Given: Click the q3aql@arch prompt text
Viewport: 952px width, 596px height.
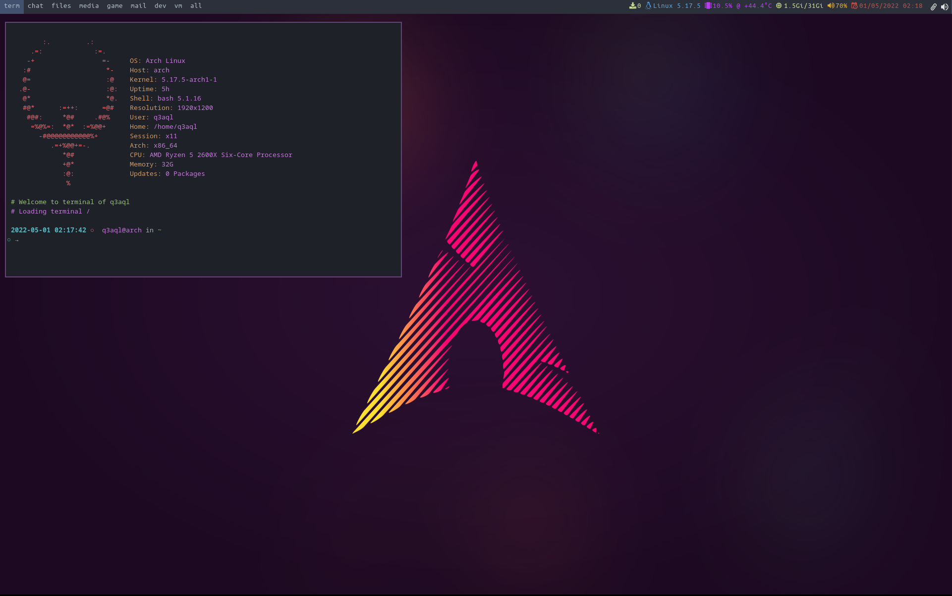Looking at the screenshot, I should [x=122, y=230].
